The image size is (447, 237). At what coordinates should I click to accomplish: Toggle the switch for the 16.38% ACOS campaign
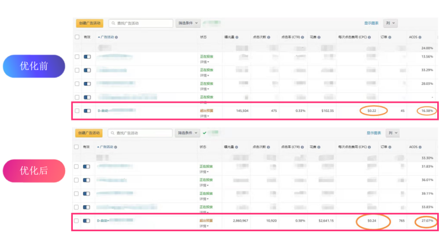tap(87, 110)
